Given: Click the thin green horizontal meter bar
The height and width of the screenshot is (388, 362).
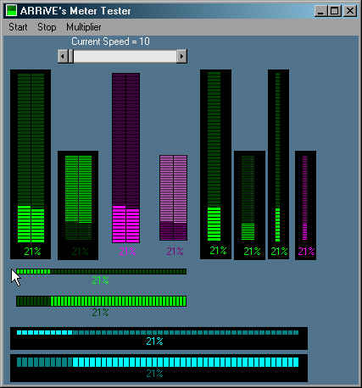Looking at the screenshot, I should [x=102, y=272].
